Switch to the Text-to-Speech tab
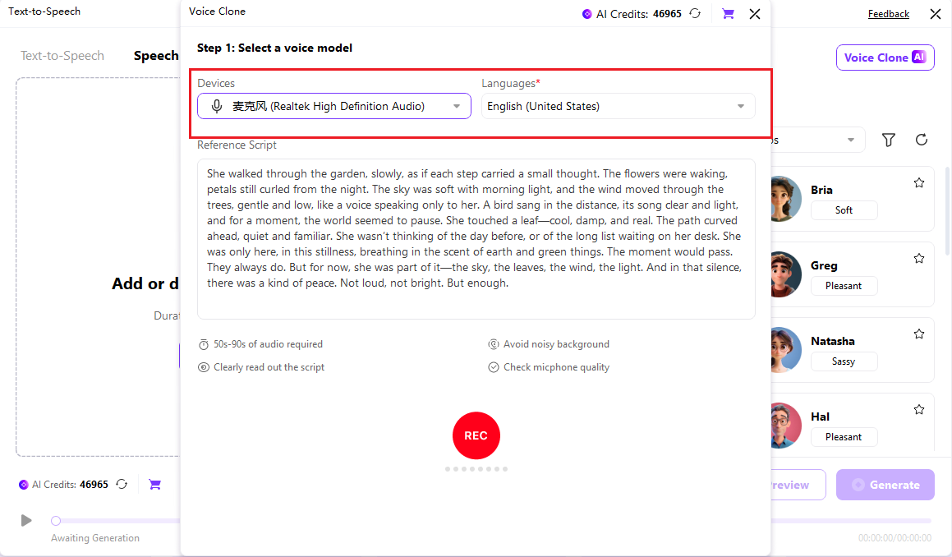This screenshot has width=952, height=557. point(62,56)
